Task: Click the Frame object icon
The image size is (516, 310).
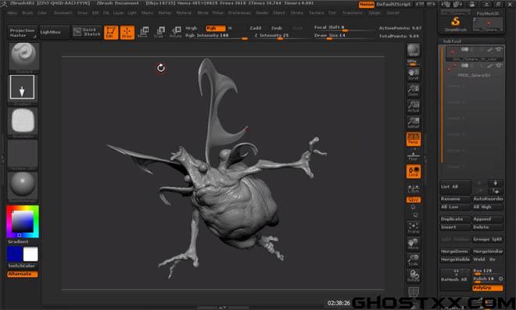Action: tap(414, 227)
